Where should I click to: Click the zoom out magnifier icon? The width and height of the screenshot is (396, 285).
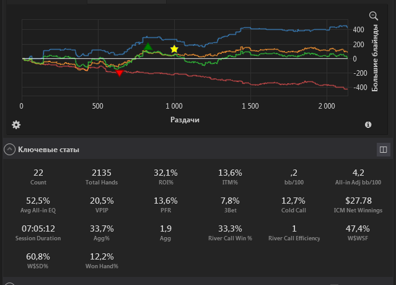tap(374, 16)
